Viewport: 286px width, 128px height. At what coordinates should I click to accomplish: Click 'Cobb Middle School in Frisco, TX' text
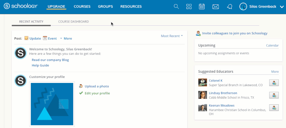coord(232,97)
